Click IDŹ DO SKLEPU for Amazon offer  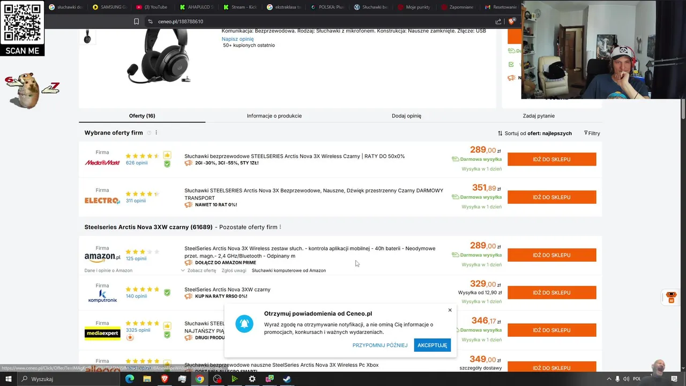[x=551, y=255]
